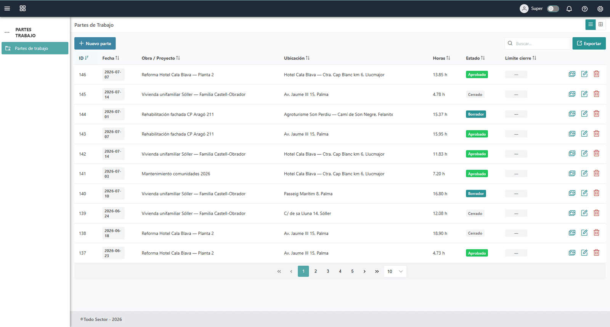The width and height of the screenshot is (610, 327).
Task: Open the apps grid icon
Action: (x=22, y=8)
